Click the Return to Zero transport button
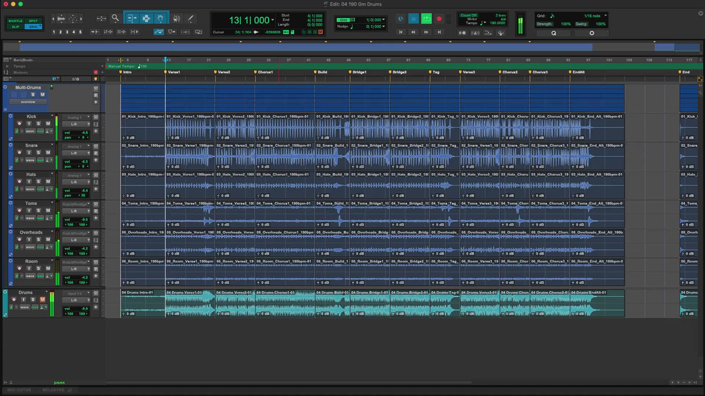 pyautogui.click(x=401, y=32)
